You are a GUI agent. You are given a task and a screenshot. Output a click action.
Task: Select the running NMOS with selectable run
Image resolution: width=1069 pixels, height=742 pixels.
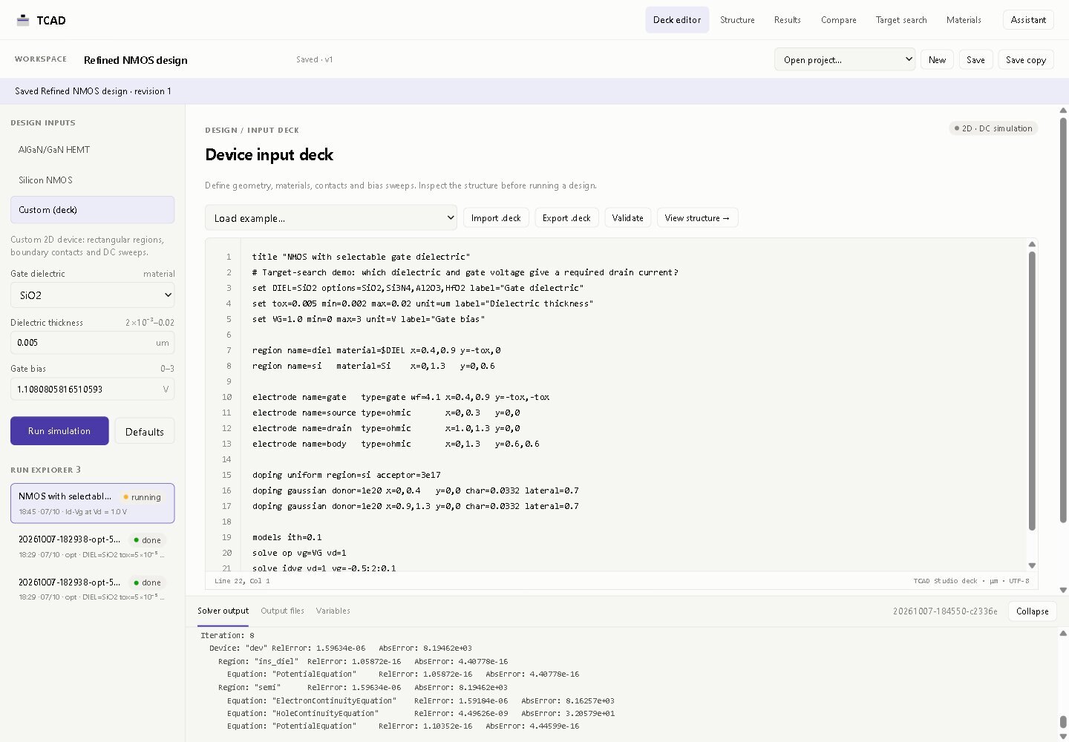point(92,503)
